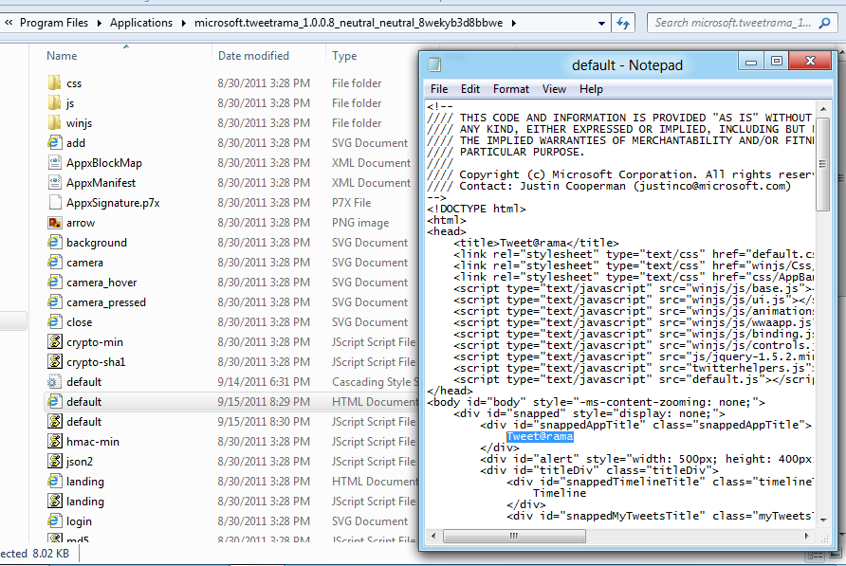Expand the arrow after Applications breadcrumb
Viewport: 846px width, 566px height.
pos(183,23)
